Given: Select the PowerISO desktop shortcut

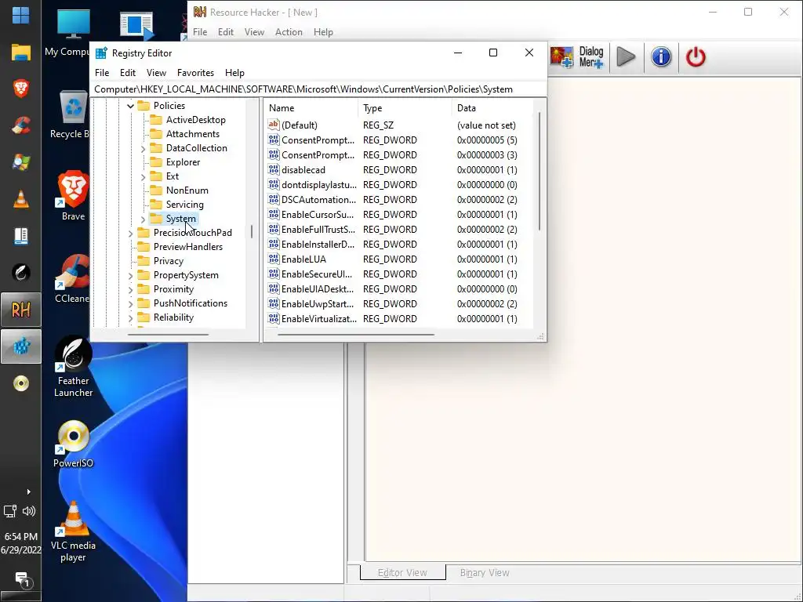Looking at the screenshot, I should [x=73, y=444].
